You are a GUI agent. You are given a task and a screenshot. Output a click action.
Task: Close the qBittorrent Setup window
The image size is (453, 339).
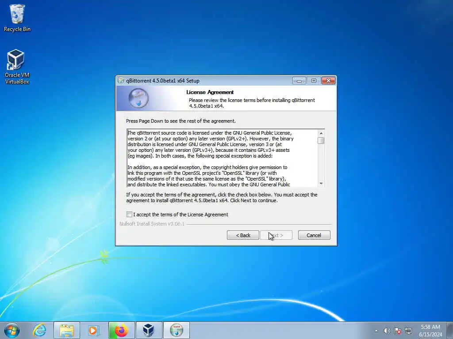point(329,81)
